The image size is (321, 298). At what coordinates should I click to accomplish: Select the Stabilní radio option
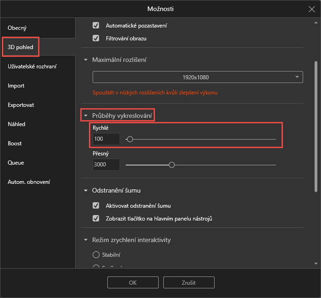[96, 255]
